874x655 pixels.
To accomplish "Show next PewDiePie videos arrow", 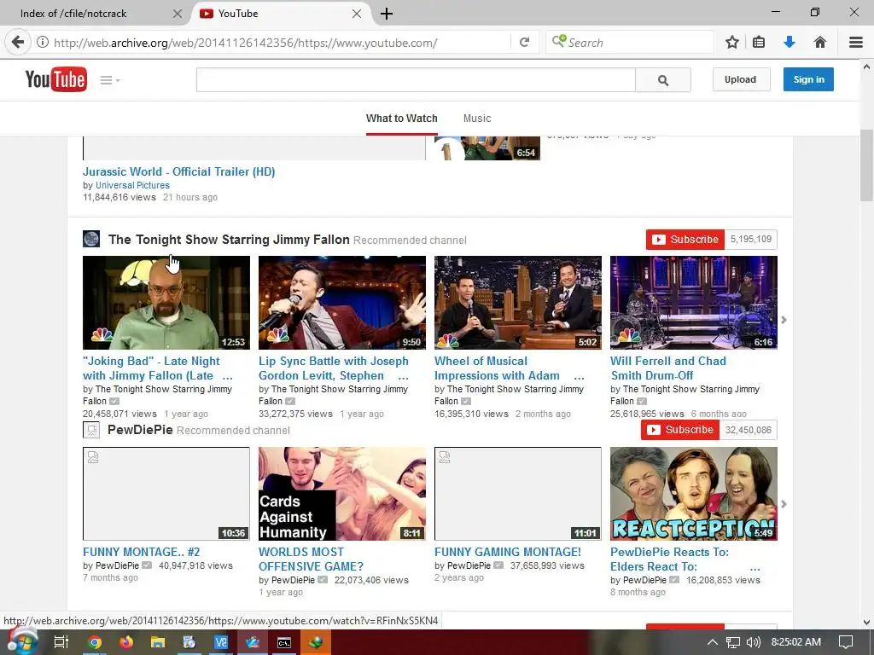I will pos(784,504).
